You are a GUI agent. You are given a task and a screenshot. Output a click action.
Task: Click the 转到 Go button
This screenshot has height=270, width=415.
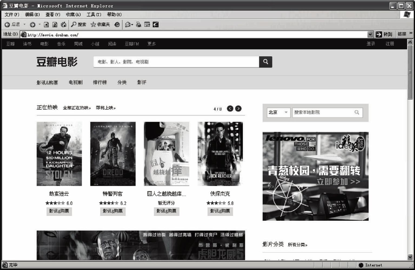(x=384, y=34)
